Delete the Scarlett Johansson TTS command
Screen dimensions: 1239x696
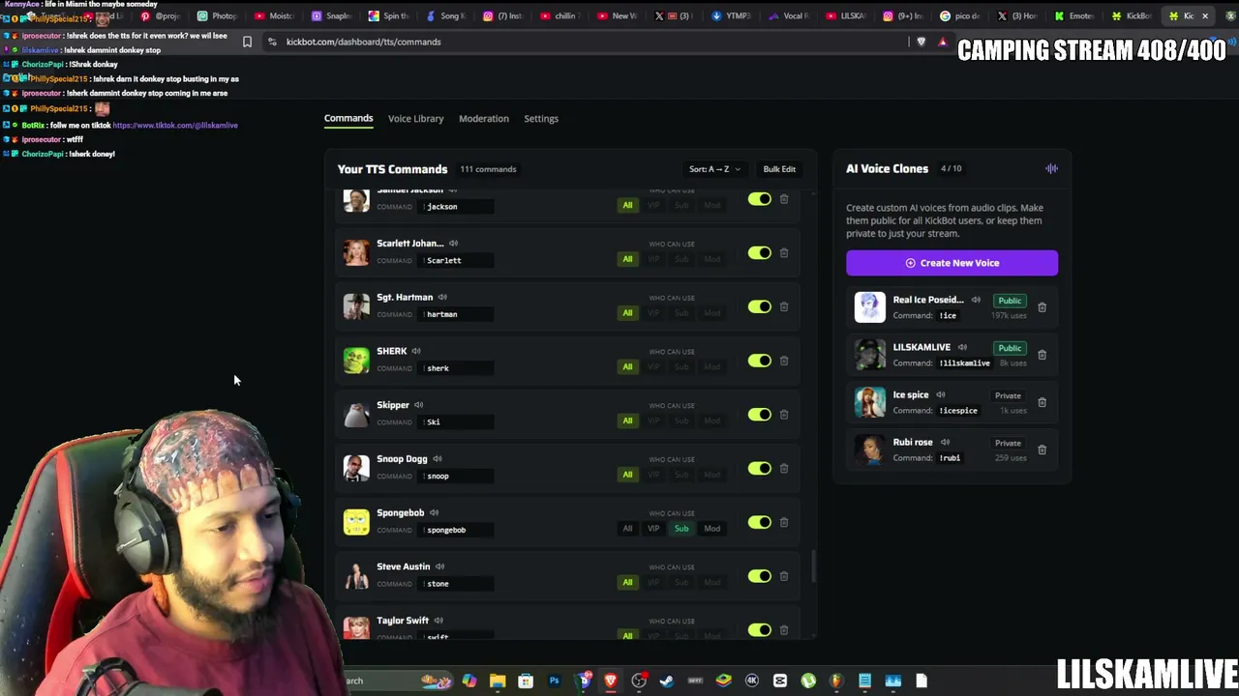784,253
